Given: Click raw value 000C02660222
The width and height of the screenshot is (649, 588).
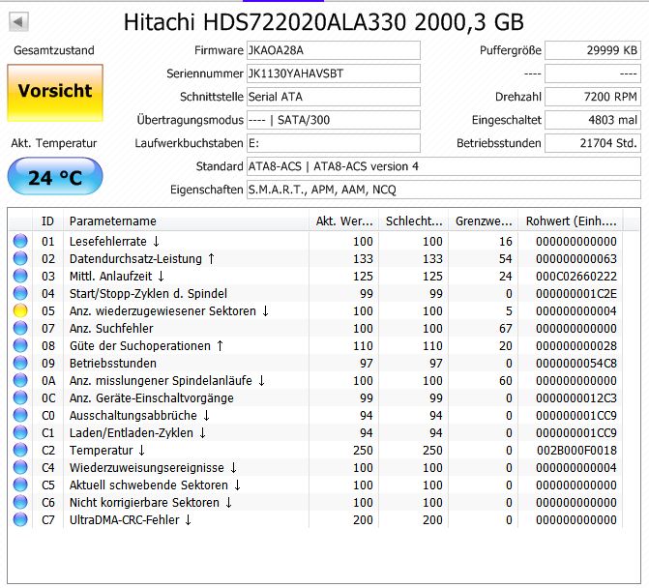Looking at the screenshot, I should click(x=576, y=277).
